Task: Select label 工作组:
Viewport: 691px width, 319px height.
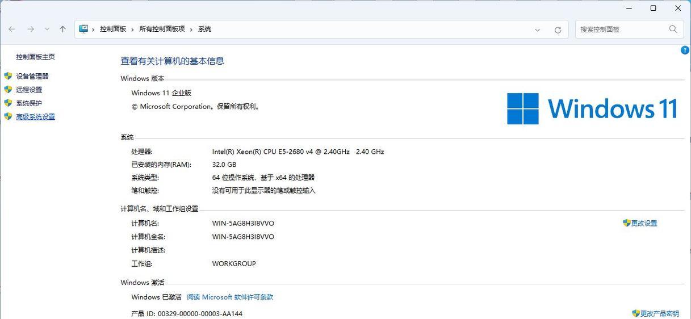Action: click(x=142, y=264)
